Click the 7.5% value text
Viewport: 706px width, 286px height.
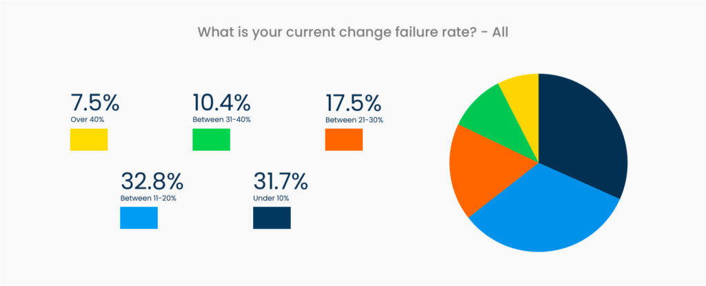coord(94,103)
